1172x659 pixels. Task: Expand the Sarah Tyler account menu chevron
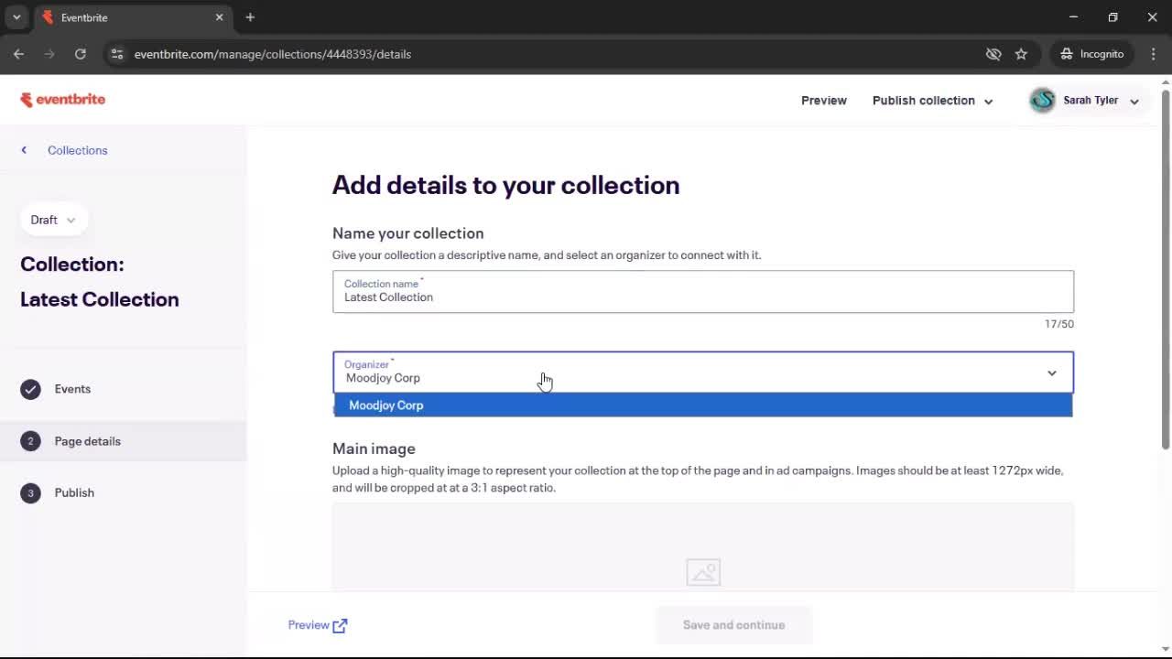[1134, 102]
